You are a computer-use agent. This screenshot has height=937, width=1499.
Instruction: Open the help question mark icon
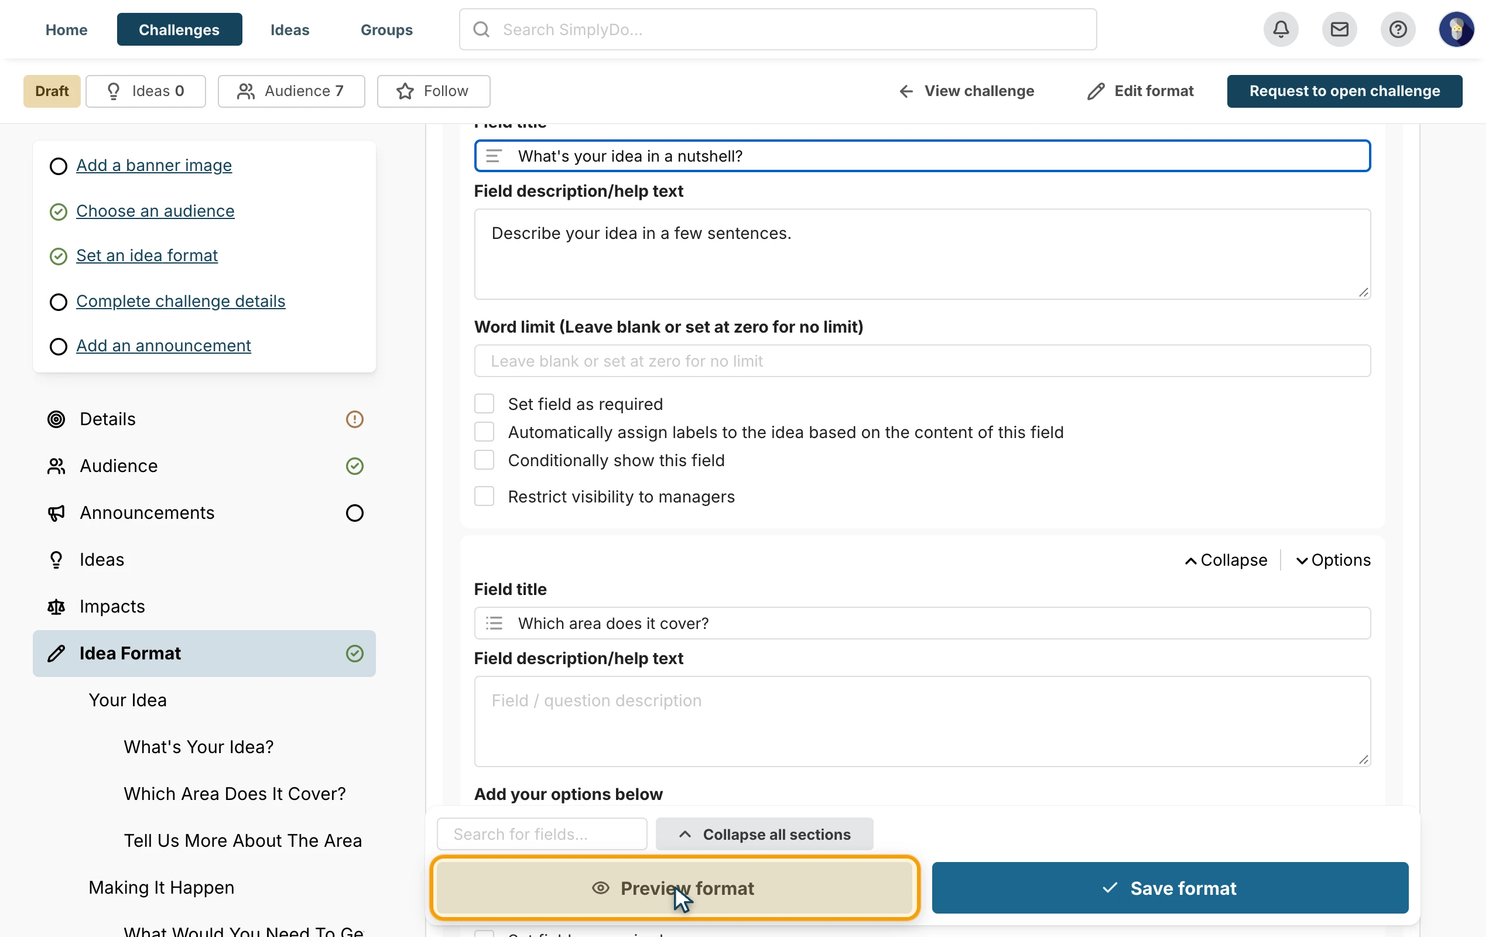click(x=1398, y=29)
